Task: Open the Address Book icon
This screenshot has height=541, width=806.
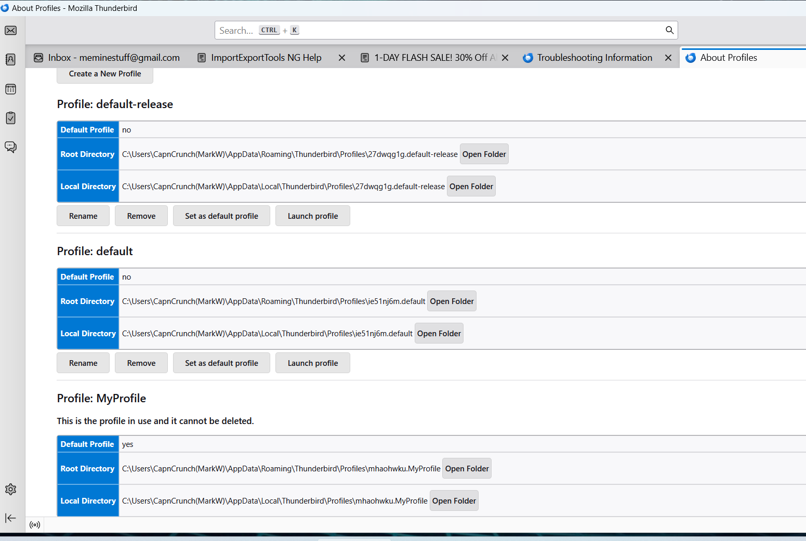Action: click(x=10, y=60)
